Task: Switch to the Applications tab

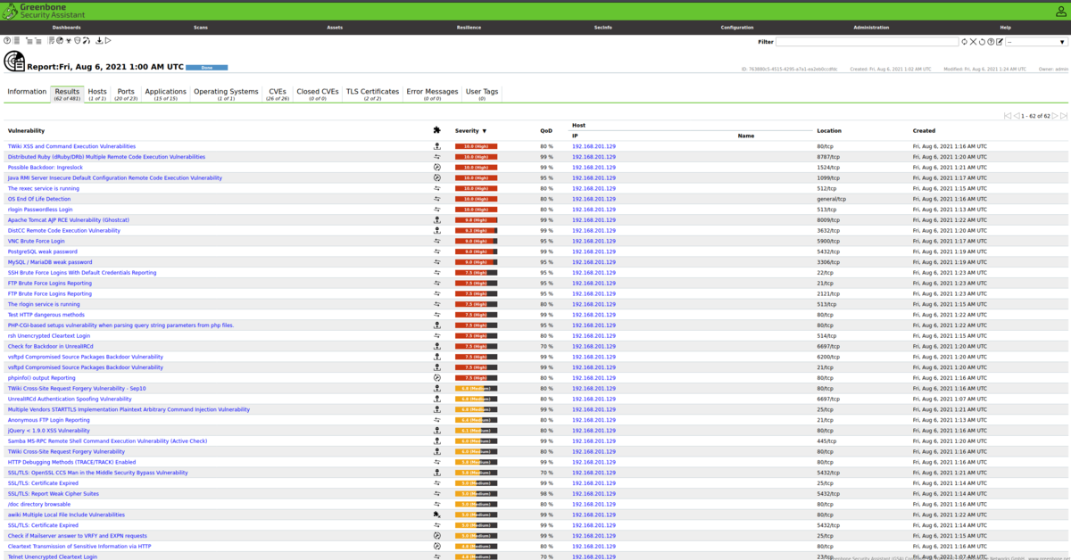Action: tap(166, 94)
